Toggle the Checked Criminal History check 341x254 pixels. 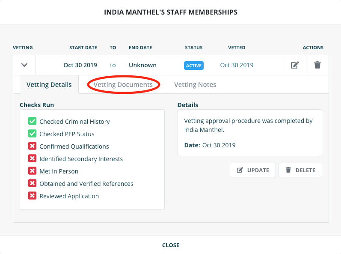click(32, 122)
